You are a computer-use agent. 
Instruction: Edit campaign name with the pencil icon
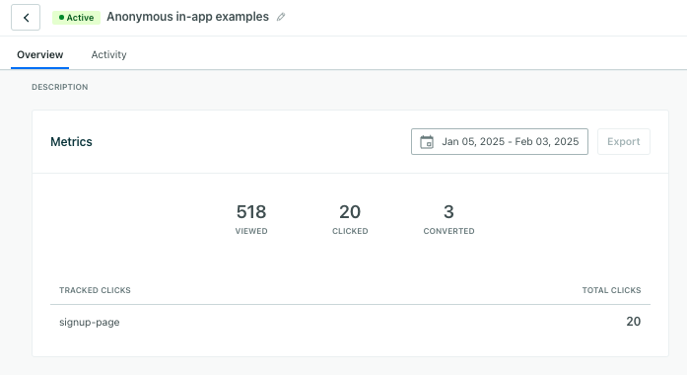pyautogui.click(x=281, y=17)
